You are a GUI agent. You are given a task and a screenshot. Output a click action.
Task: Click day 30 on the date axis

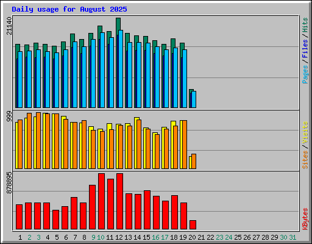283,237
